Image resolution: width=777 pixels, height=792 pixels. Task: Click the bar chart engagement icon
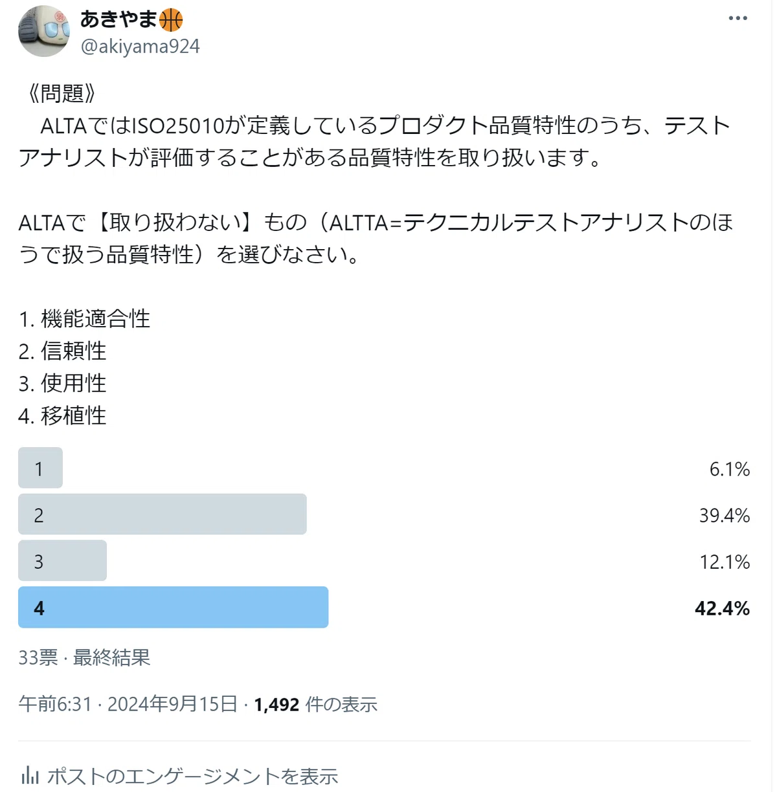click(x=30, y=775)
